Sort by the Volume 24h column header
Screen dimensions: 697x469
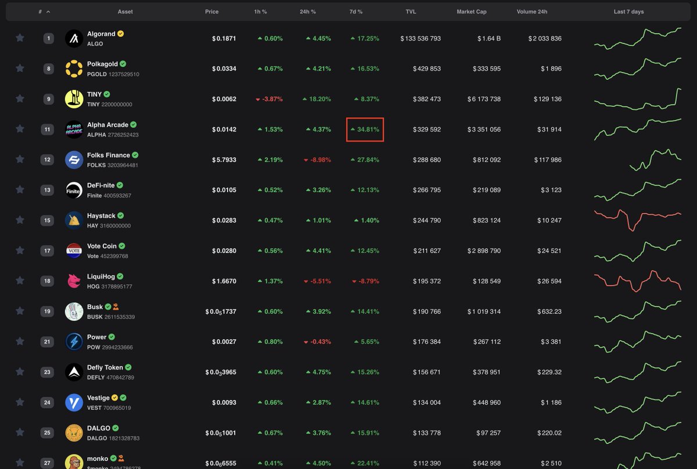(532, 11)
